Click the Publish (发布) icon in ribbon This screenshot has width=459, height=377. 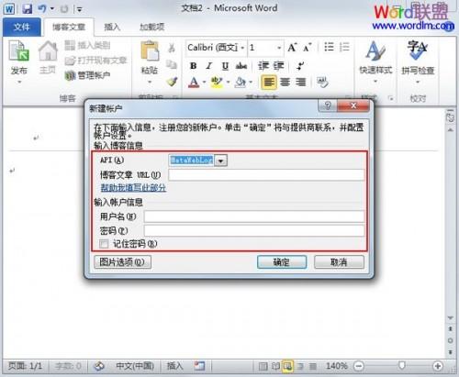(x=18, y=50)
